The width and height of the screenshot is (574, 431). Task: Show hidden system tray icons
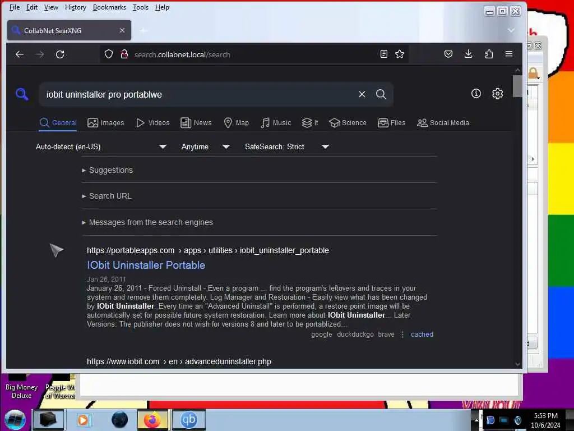point(476,420)
